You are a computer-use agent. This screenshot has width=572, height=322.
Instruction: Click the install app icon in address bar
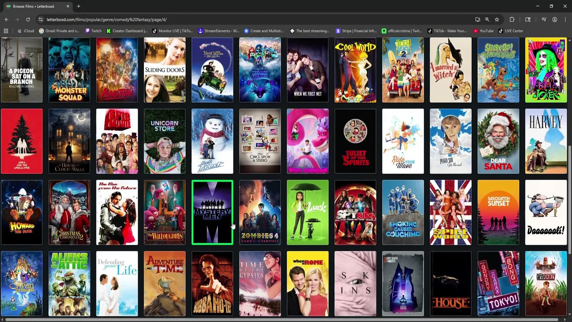click(x=478, y=20)
